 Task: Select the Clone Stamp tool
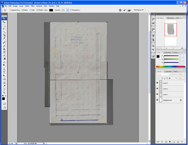click(x=4, y=49)
